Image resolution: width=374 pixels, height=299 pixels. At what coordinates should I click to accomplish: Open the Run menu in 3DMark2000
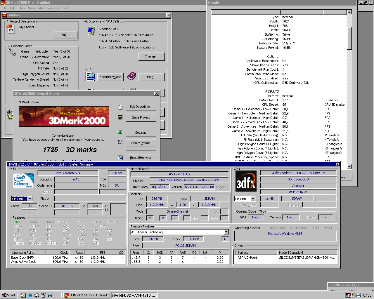pos(21,8)
